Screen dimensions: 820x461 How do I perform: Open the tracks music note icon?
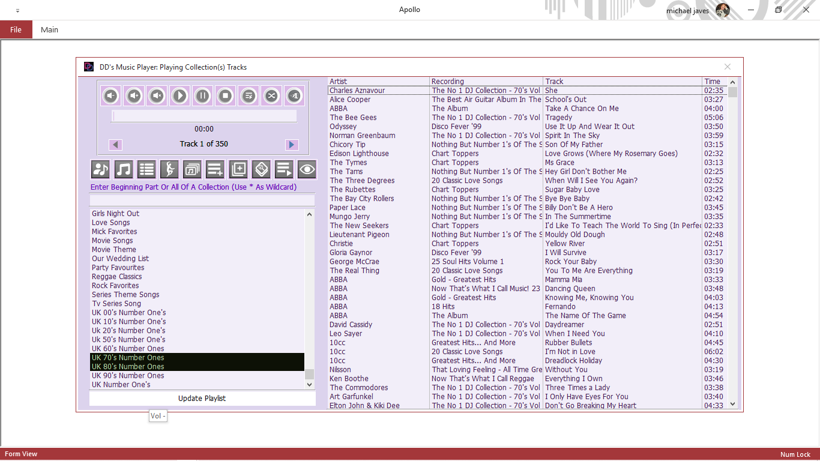pyautogui.click(x=124, y=170)
